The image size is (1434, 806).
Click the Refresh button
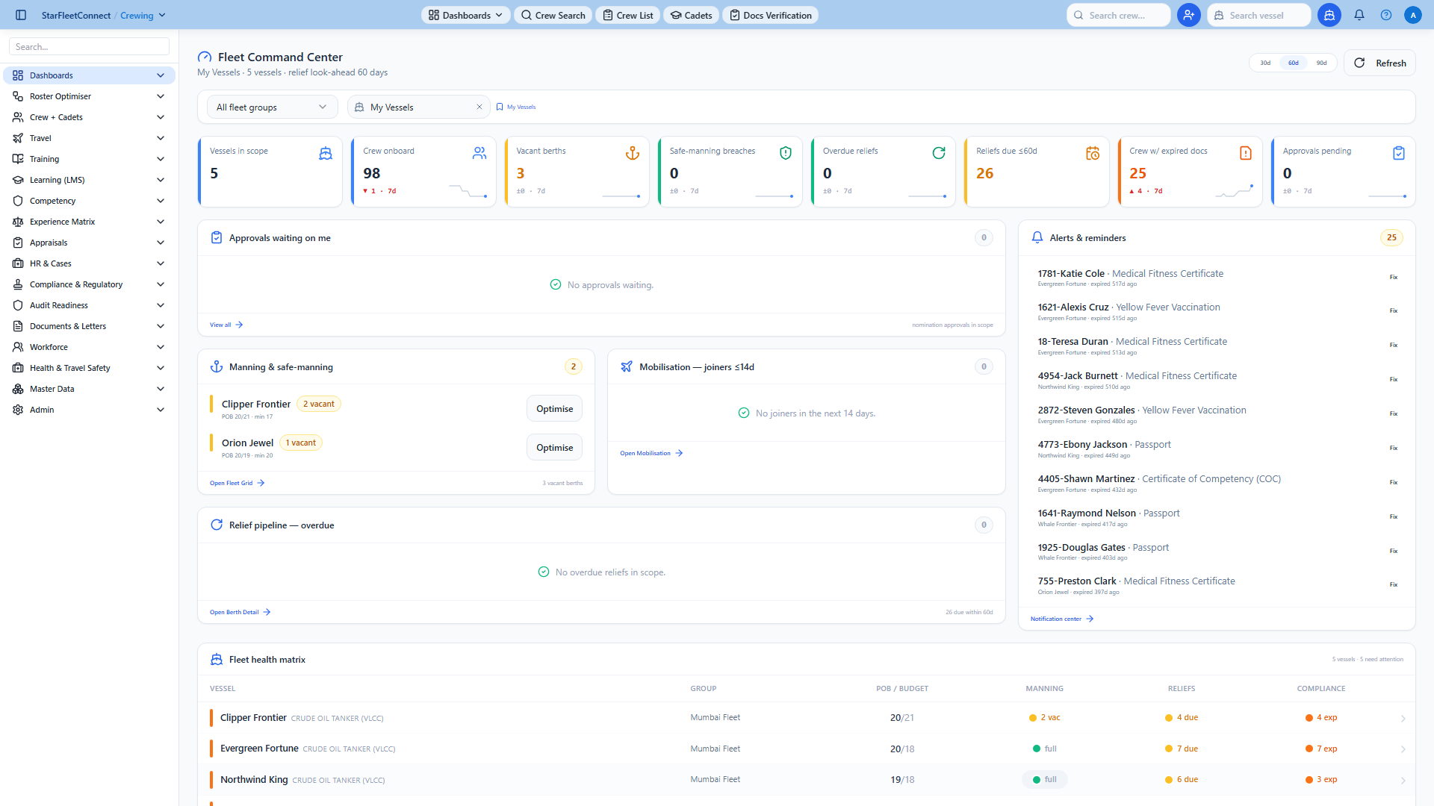pos(1379,63)
